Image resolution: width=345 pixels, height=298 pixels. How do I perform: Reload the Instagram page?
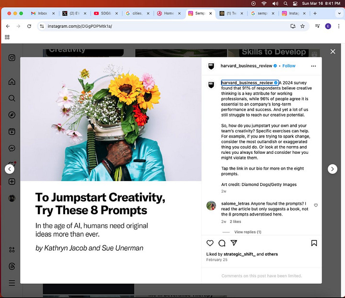[x=29, y=26]
